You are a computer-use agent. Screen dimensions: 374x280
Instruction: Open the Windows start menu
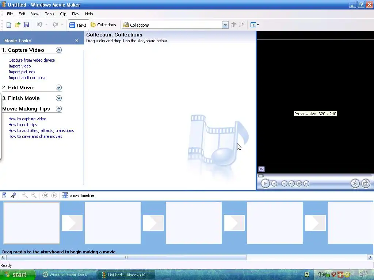pyautogui.click(x=17, y=275)
